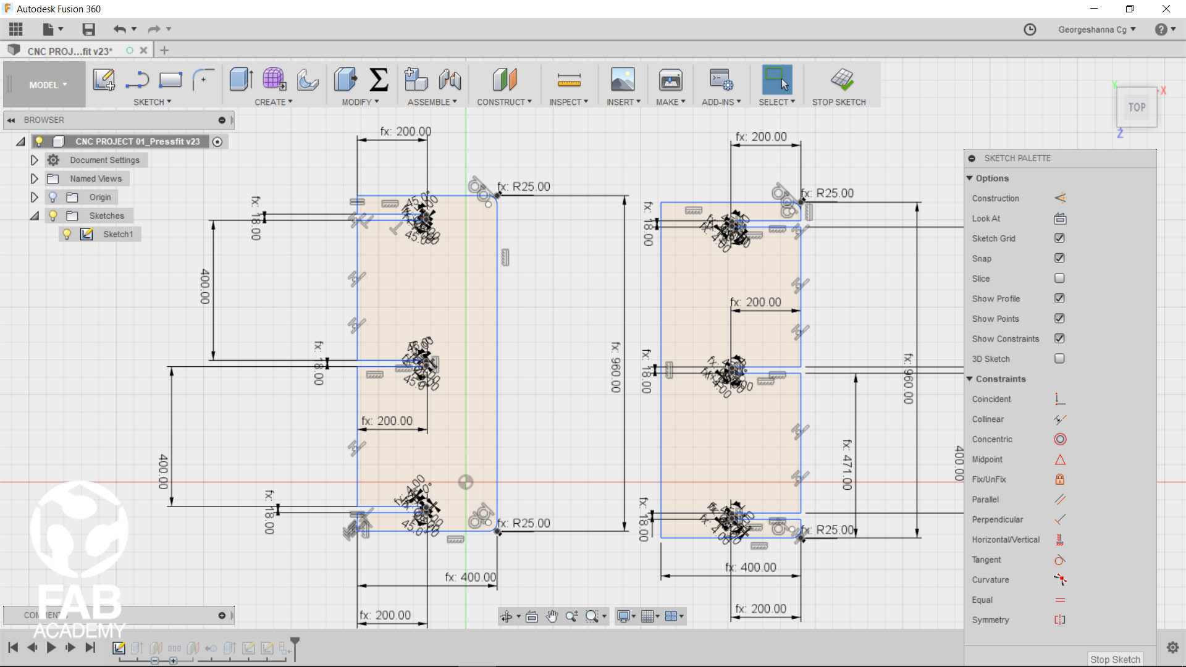The width and height of the screenshot is (1186, 667).
Task: Click the Concentric constraint icon
Action: point(1060,439)
